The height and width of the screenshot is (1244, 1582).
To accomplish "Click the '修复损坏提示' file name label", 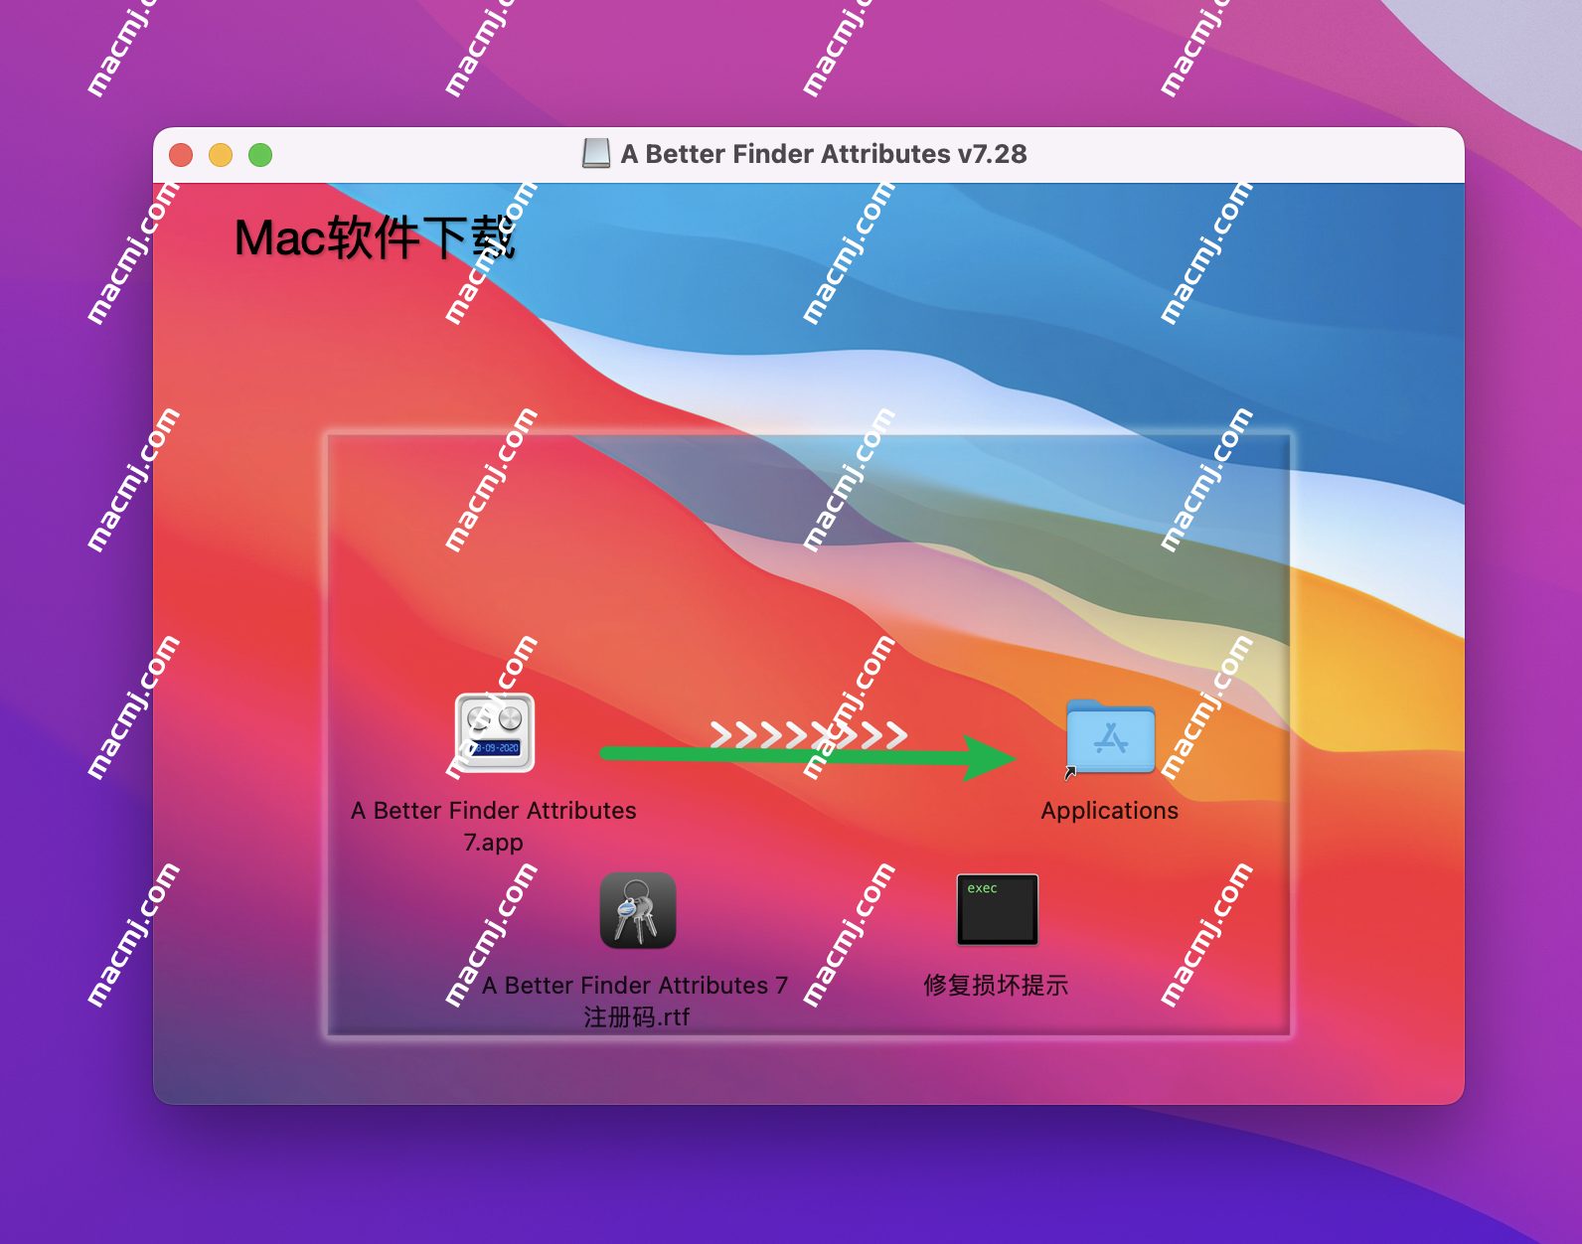I will pyautogui.click(x=996, y=985).
